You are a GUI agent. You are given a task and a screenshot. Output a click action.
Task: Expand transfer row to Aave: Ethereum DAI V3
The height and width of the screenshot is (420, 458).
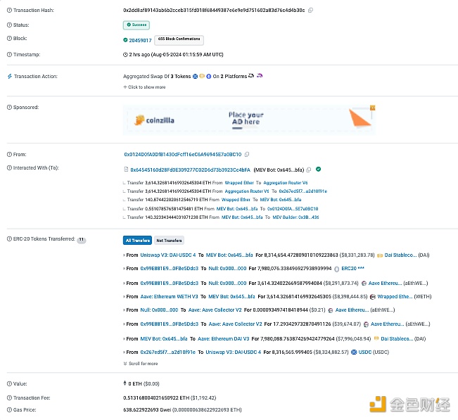124,339
